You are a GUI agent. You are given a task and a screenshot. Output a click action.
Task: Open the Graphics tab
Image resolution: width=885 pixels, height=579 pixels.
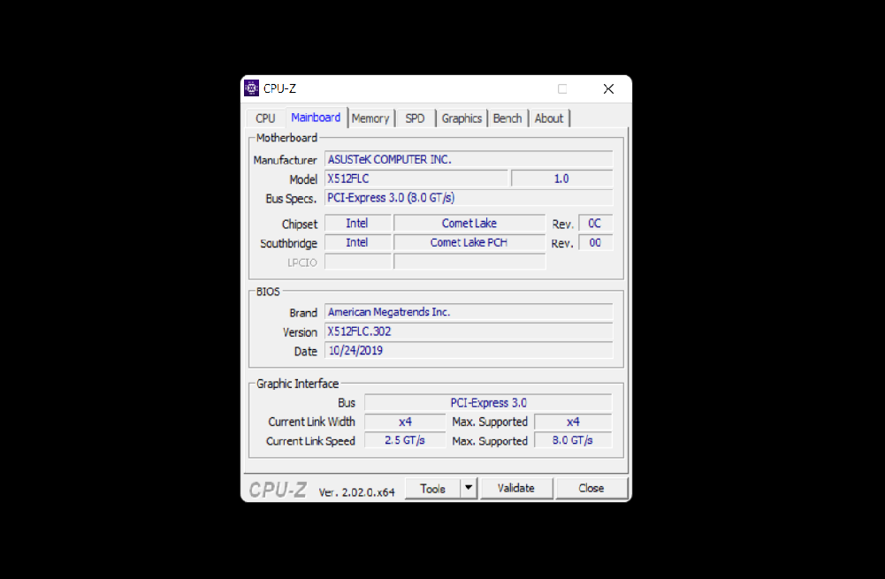tap(462, 118)
